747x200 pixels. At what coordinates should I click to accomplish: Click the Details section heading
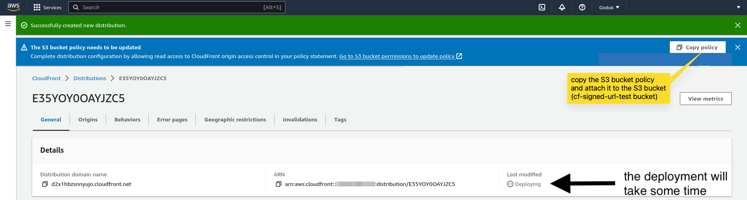[x=52, y=150]
